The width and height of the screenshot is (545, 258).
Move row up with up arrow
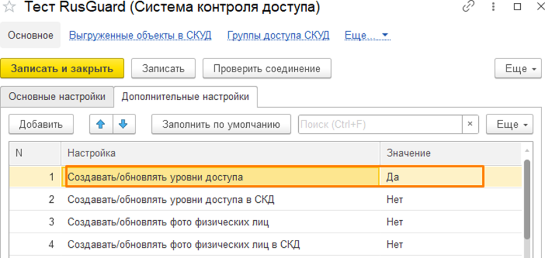pyautogui.click(x=101, y=124)
